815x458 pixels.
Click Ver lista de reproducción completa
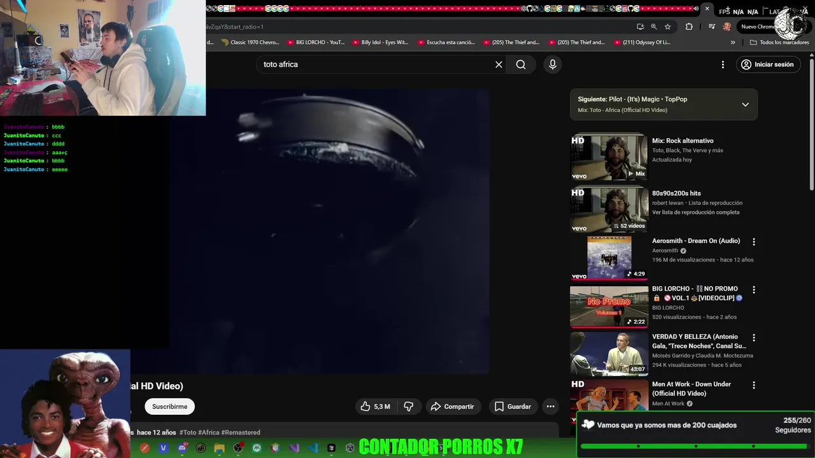(x=695, y=212)
